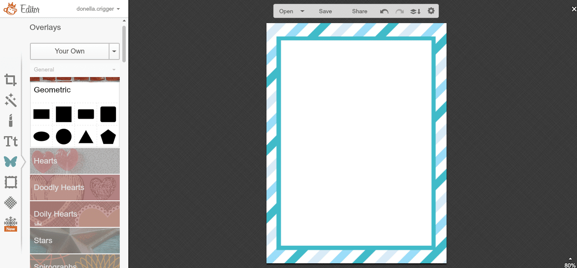
Task: Open the Effects magic wand tool
Action: tap(11, 100)
